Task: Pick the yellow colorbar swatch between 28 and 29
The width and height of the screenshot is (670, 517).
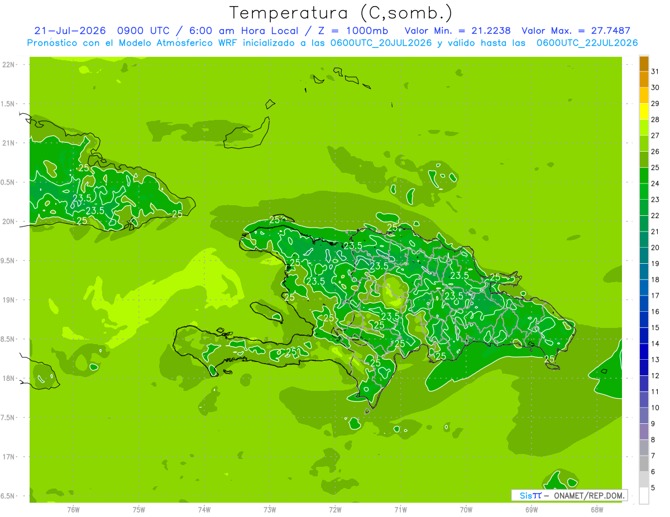Action: click(644, 112)
